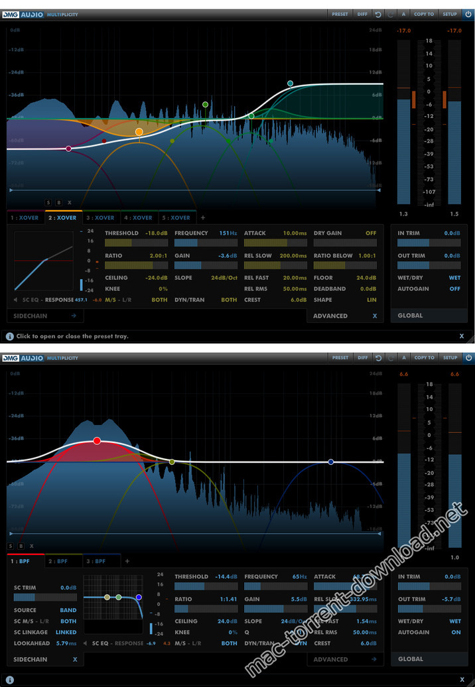Switch to 2 : BPF band tab
The image size is (475, 687).
click(64, 561)
